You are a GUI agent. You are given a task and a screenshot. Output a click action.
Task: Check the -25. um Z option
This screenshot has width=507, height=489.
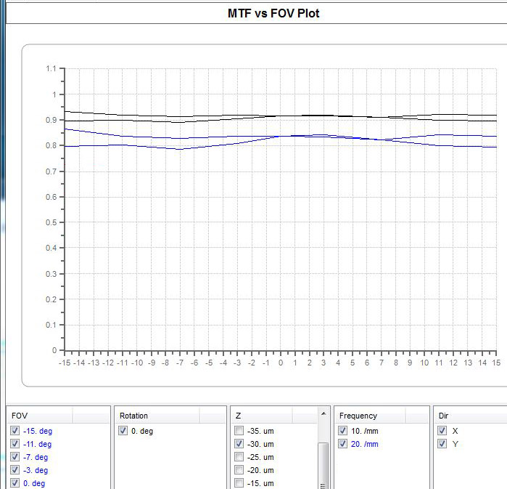point(238,457)
